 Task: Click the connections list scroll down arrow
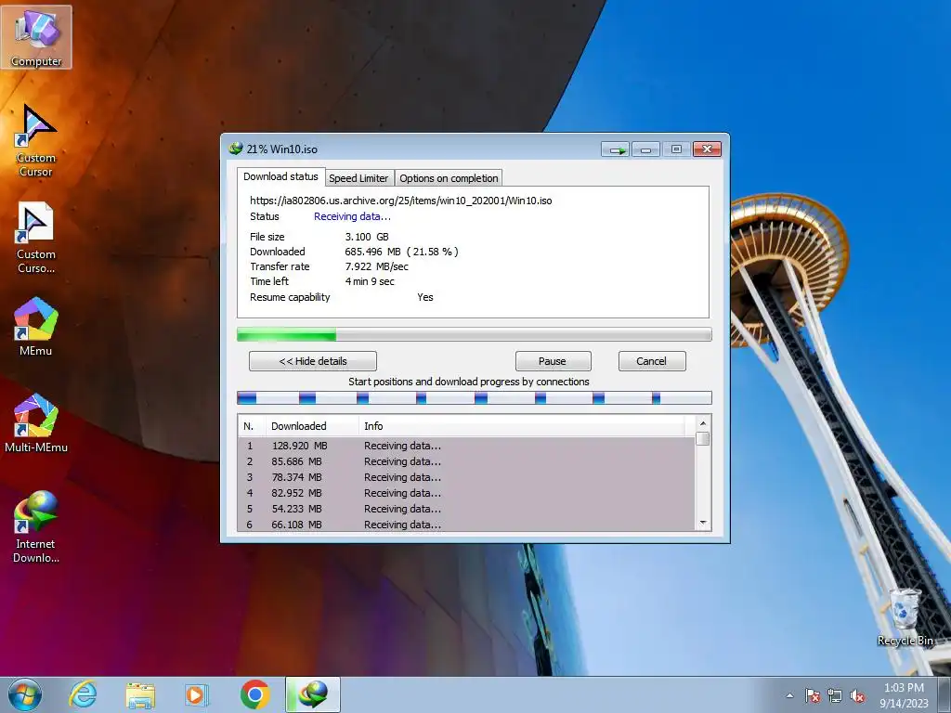(x=703, y=524)
